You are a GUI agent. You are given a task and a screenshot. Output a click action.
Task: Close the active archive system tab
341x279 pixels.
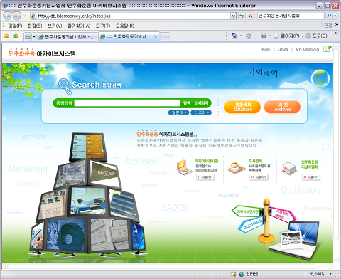156,37
